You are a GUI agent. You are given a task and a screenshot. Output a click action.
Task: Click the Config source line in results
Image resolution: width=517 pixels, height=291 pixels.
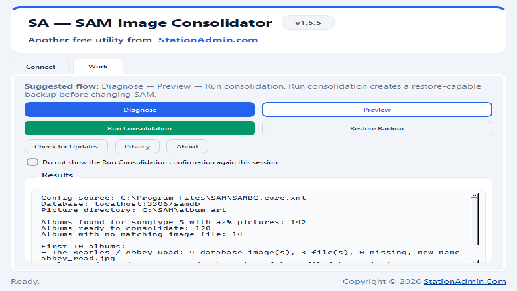[174, 198]
